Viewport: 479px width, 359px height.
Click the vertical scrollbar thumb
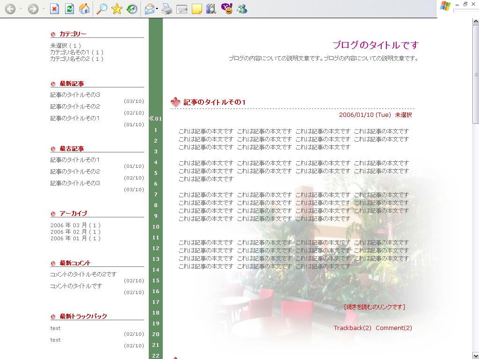476,74
